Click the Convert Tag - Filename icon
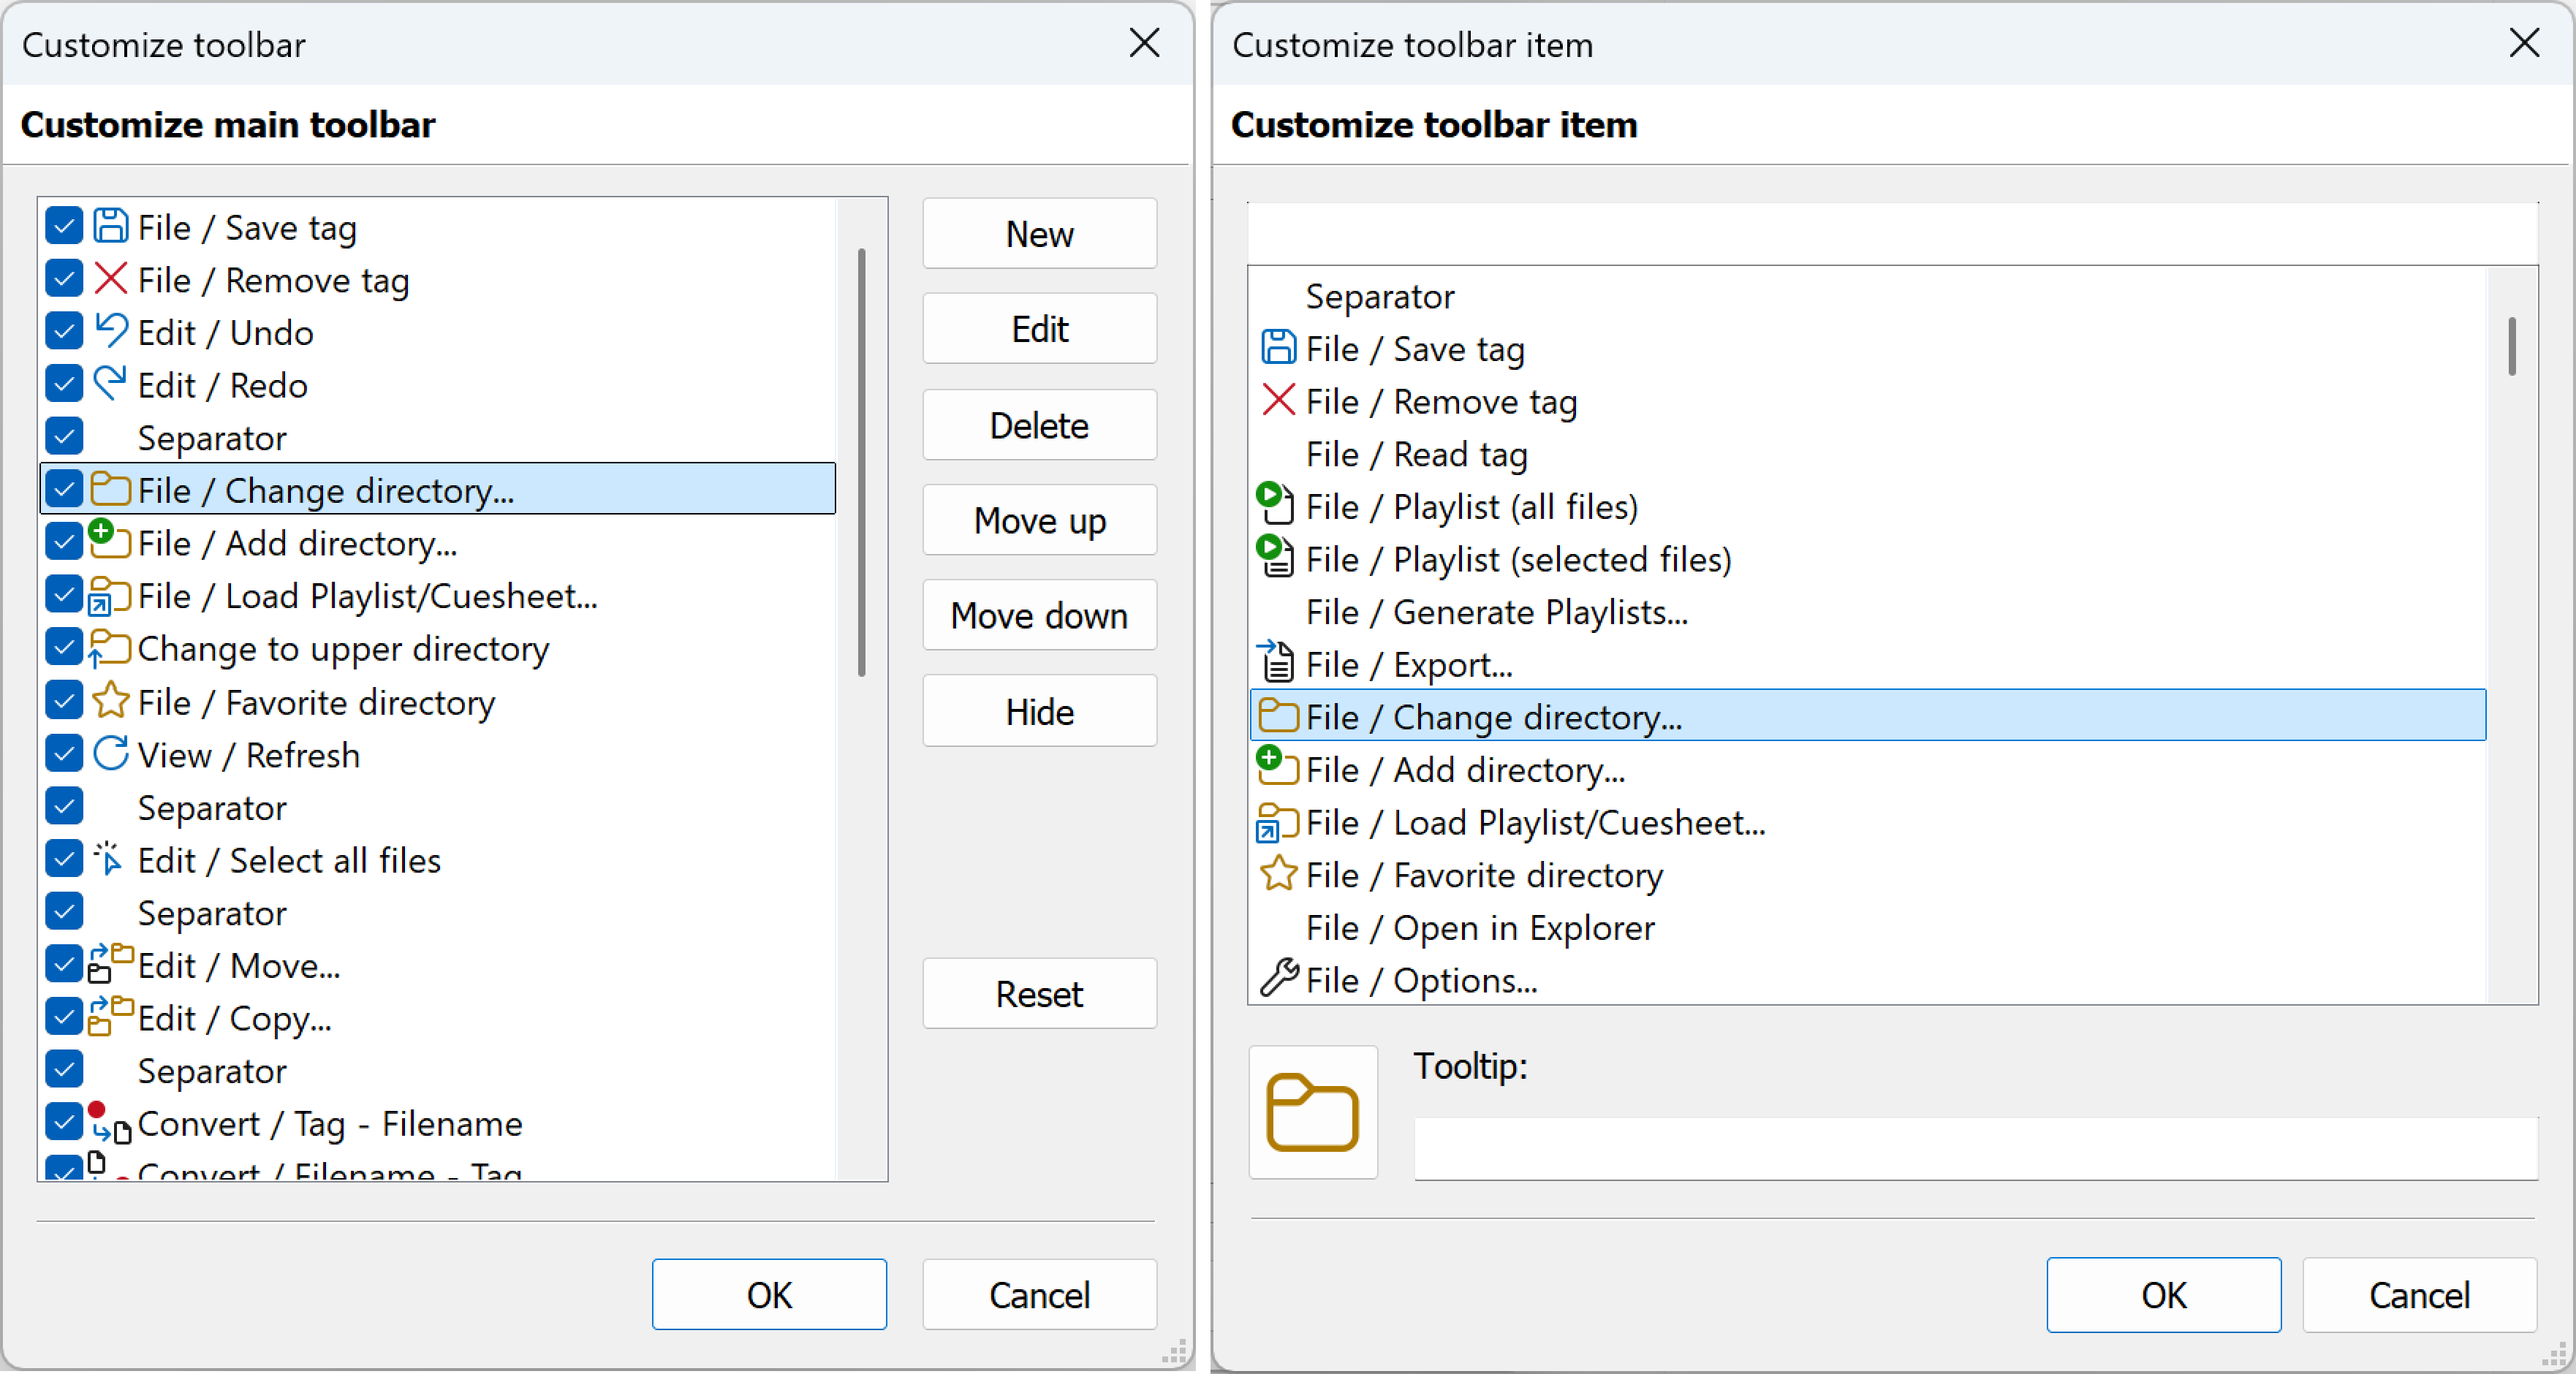2576x1374 pixels. click(x=110, y=1122)
